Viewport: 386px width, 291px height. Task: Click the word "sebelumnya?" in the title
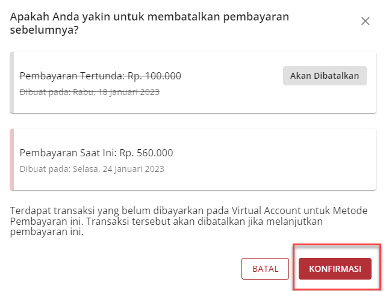[45, 30]
